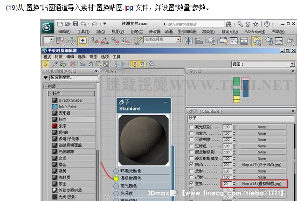Image resolution: width=297 pixels, height=201 pixels.
Task: Open the selection filter dropdown on main toolbar
Action: (51, 40)
